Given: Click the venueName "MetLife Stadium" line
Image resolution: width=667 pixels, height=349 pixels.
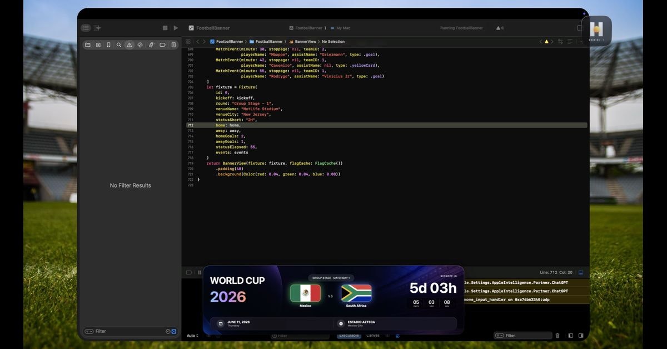Looking at the screenshot, I should (x=249, y=109).
